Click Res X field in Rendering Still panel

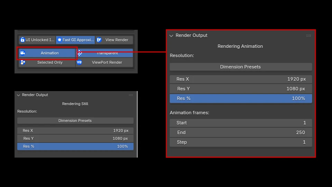click(75, 131)
